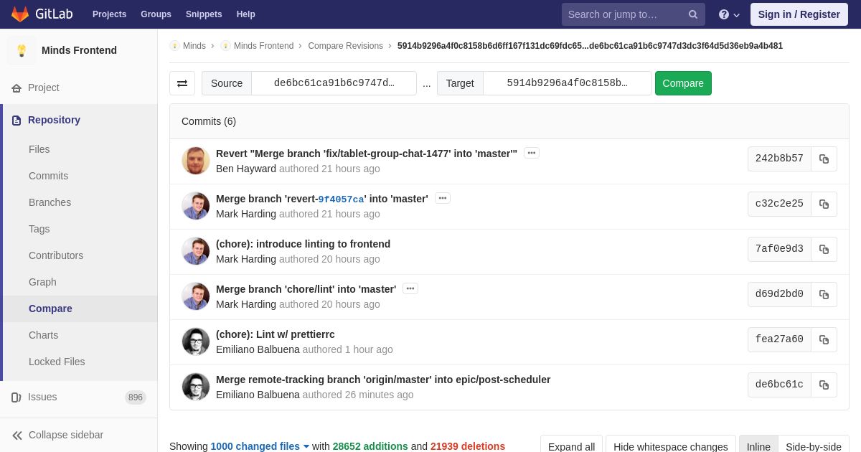Screen dimensions: 861x452
Task: Click the Issues count badge 896
Action: click(x=136, y=397)
